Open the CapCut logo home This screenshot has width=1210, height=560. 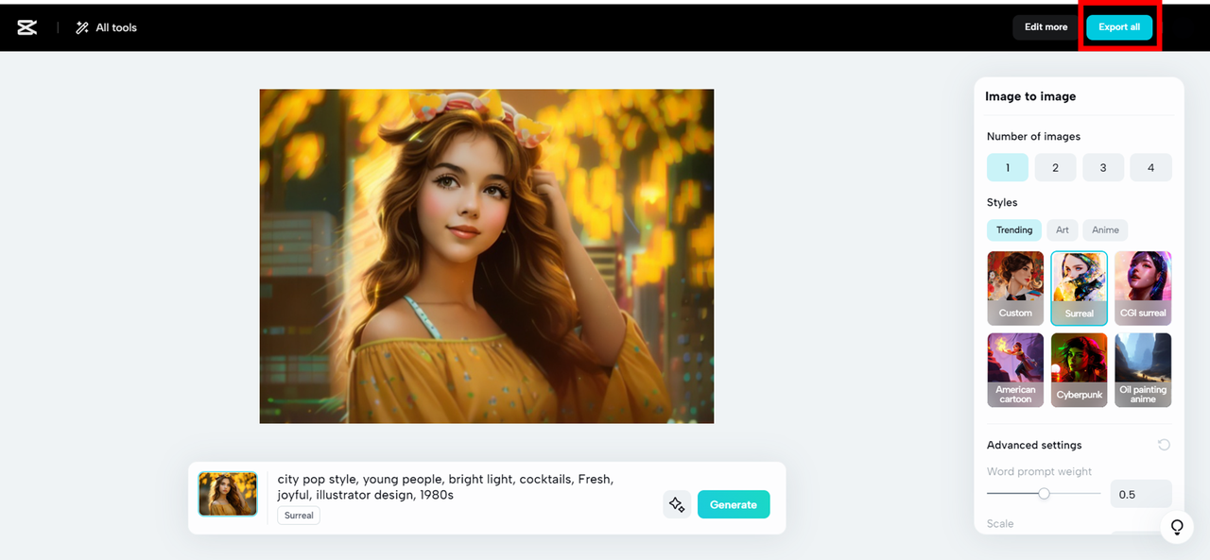[x=27, y=27]
